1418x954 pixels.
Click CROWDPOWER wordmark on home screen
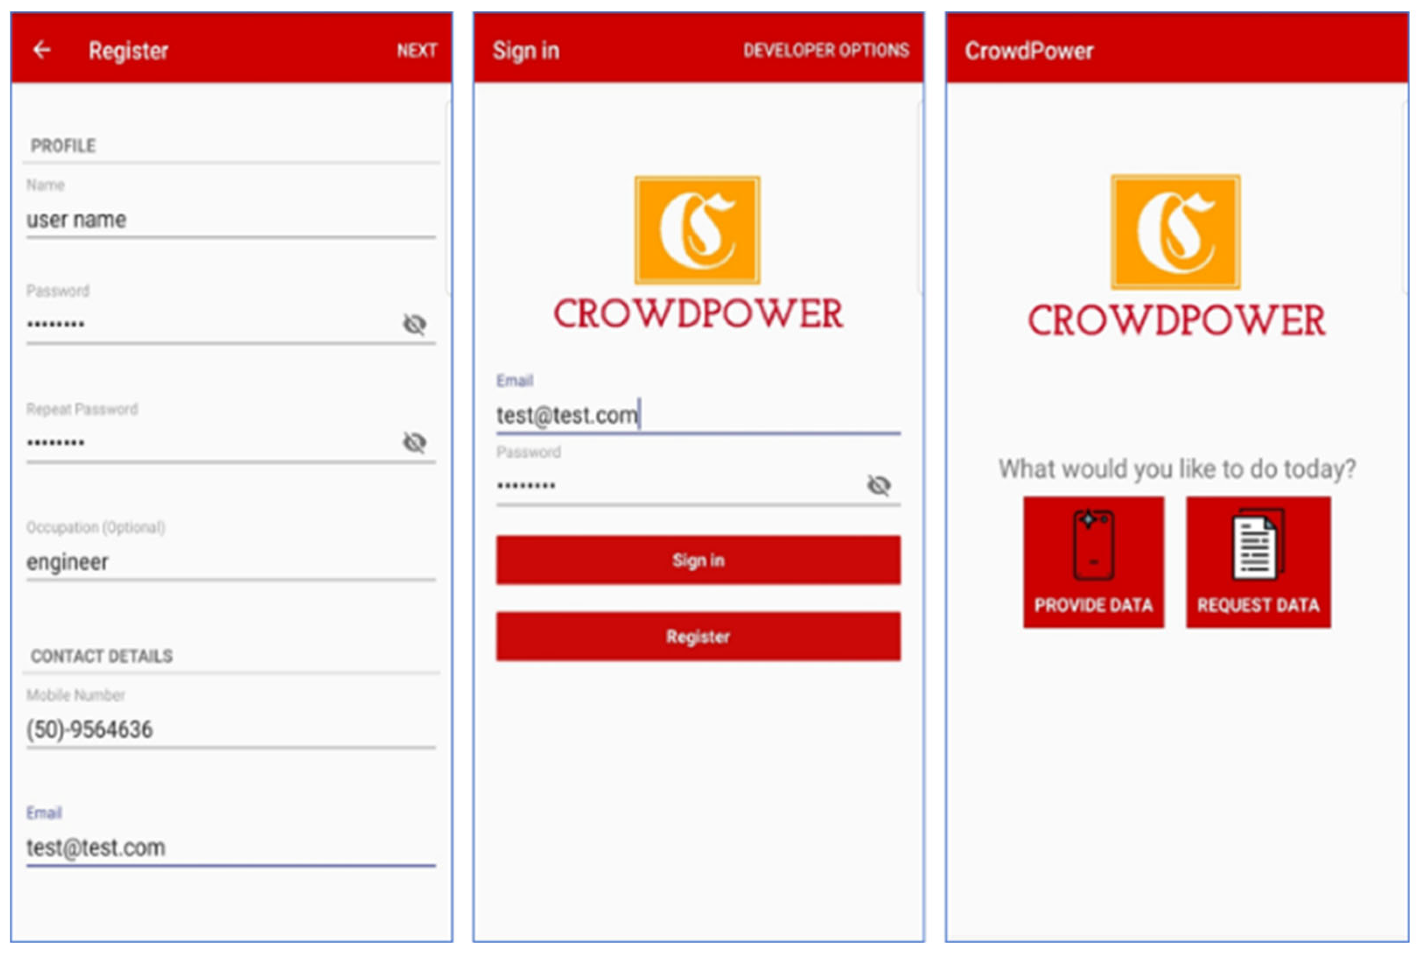click(1176, 321)
